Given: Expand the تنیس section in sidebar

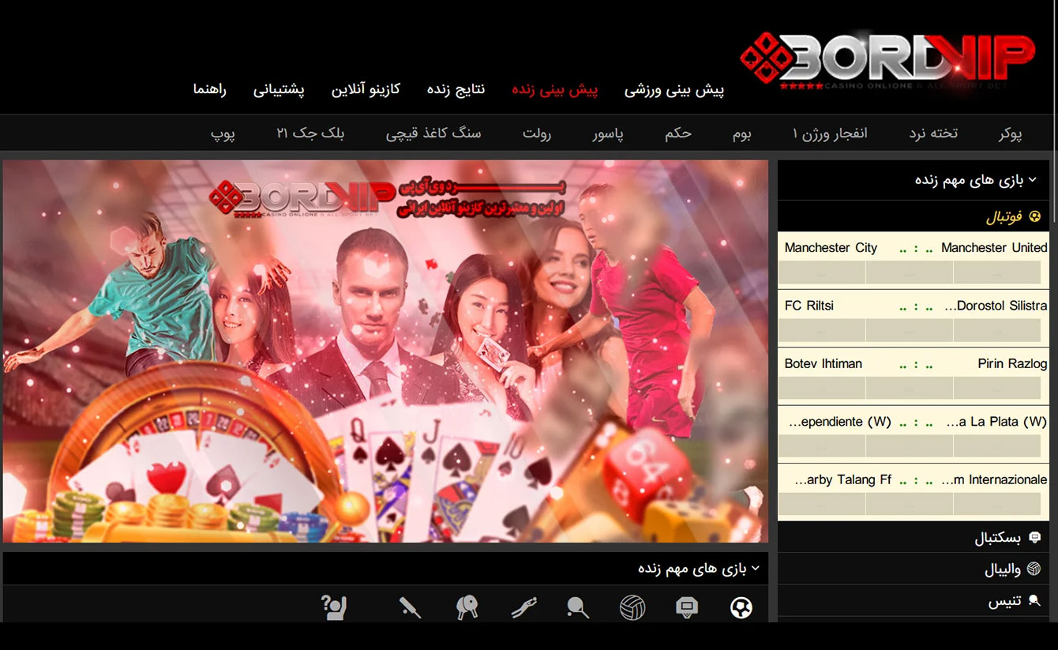Looking at the screenshot, I should point(914,601).
